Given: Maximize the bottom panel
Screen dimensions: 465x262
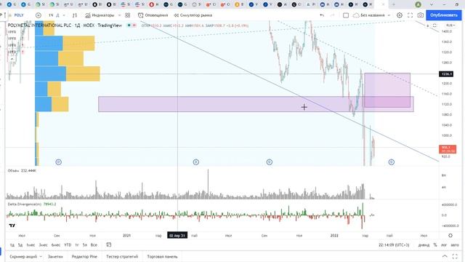Looking at the screenshot, I should [x=455, y=256].
